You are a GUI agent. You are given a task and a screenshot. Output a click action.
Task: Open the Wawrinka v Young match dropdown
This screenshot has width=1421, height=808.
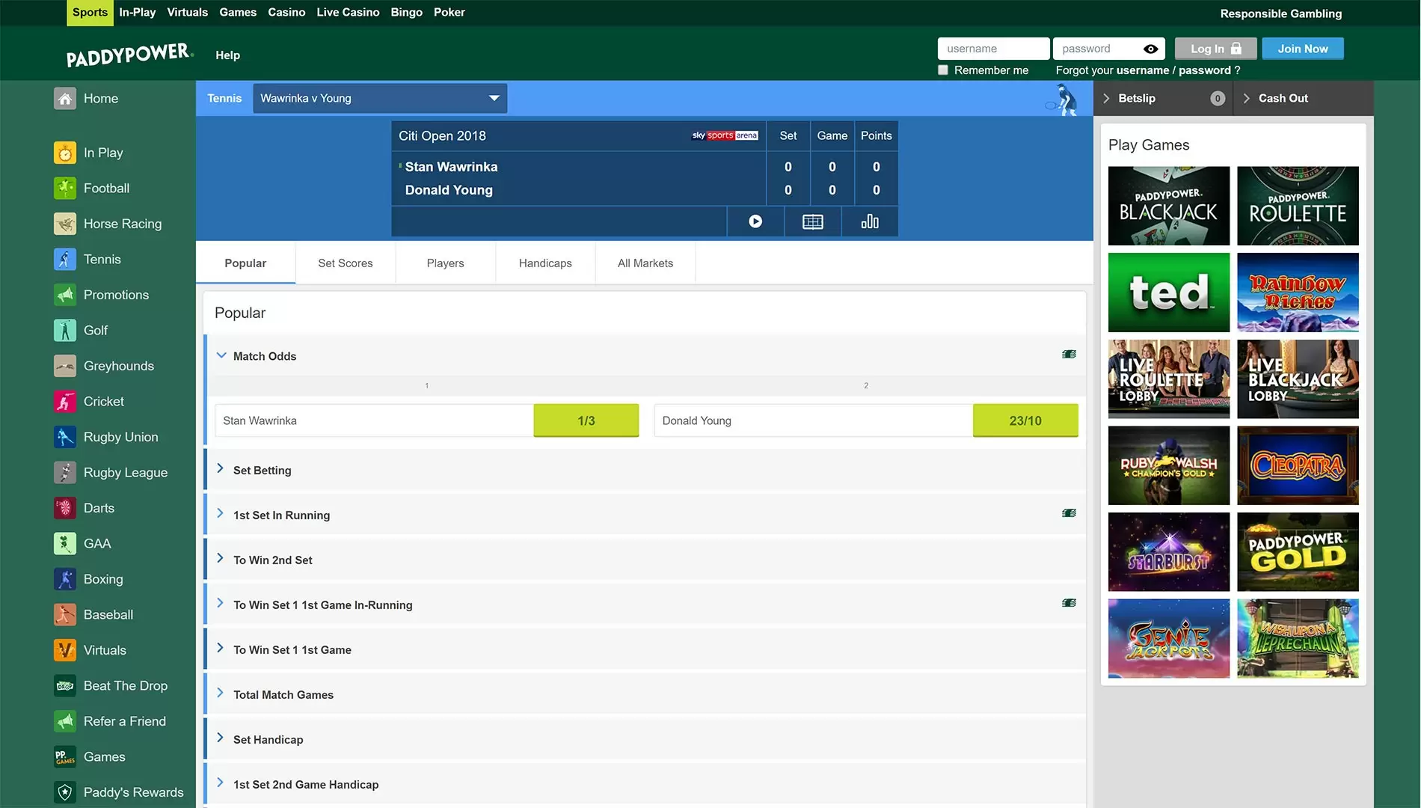tap(380, 99)
